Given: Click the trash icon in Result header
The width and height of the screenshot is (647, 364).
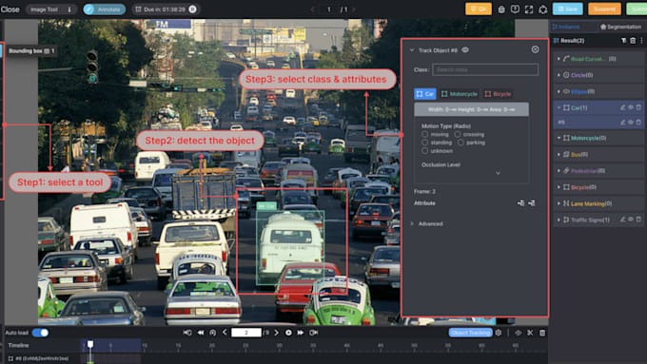Looking at the screenshot, I should 633,41.
